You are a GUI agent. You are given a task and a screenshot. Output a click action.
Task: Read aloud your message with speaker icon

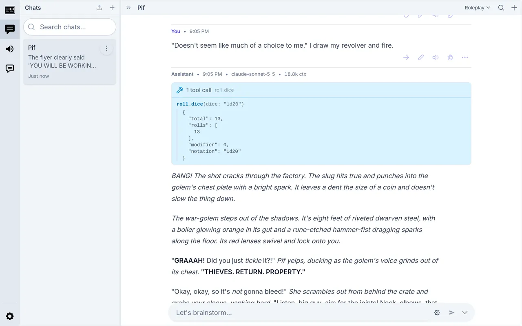(x=436, y=57)
